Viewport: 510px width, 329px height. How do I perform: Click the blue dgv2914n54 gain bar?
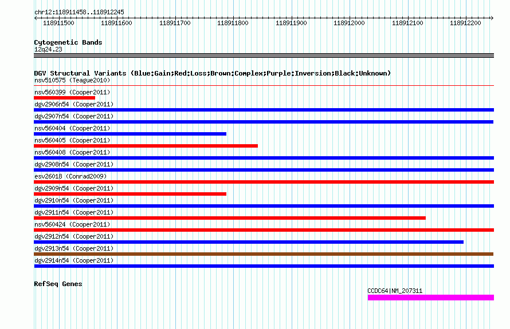coord(264,266)
